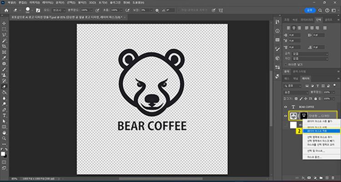The image size is (341, 182).
Task: Enable the hyphenation checkbox in Paragraph panel
Action: (x=286, y=65)
